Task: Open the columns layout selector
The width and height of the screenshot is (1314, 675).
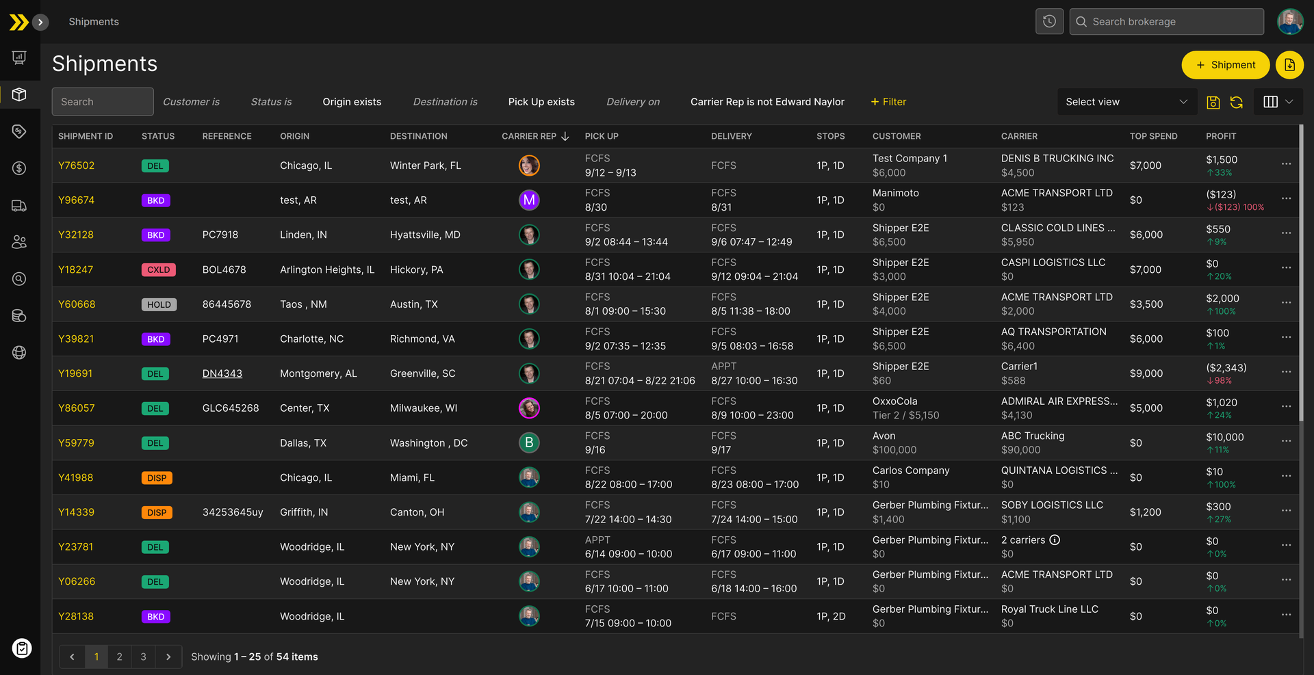Action: (1278, 102)
